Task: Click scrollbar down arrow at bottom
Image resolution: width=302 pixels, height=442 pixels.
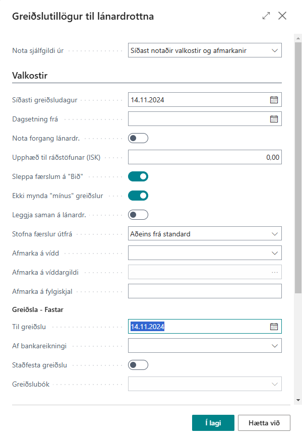Action: point(298,400)
